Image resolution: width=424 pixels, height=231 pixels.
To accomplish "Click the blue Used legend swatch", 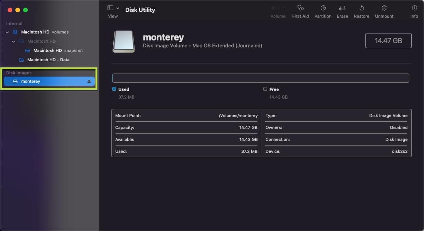I will pos(114,89).
